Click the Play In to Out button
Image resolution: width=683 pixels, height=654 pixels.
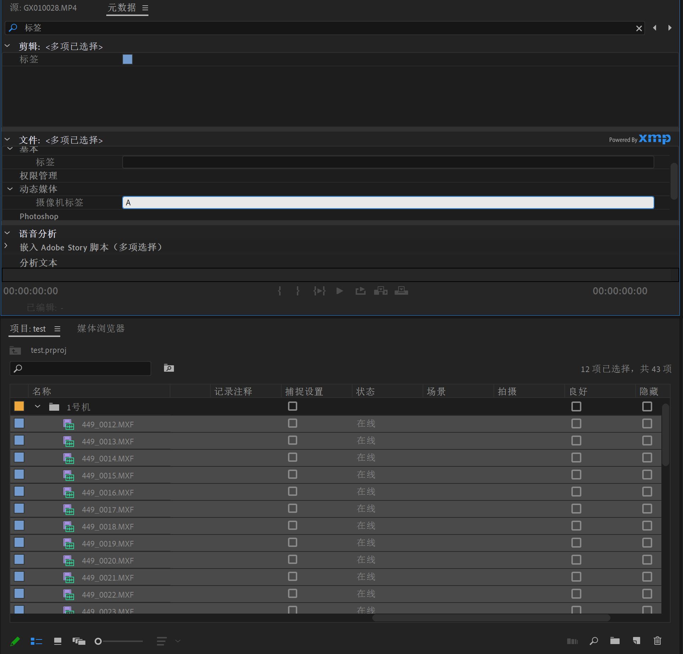[x=319, y=291]
